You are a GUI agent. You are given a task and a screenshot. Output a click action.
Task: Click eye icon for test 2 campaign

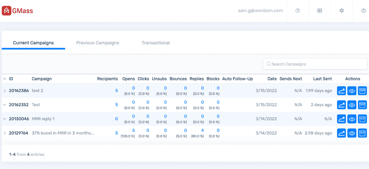pyautogui.click(x=352, y=91)
